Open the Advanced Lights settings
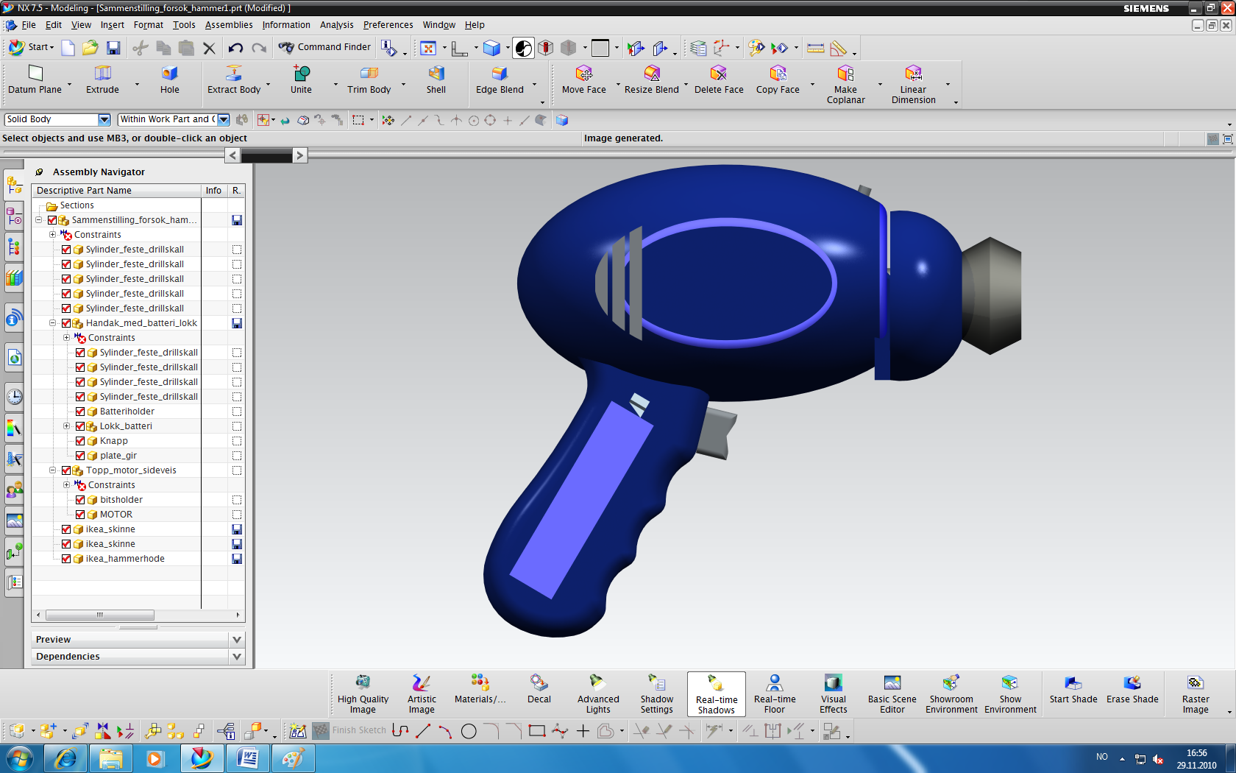This screenshot has width=1236, height=773. coord(597,693)
